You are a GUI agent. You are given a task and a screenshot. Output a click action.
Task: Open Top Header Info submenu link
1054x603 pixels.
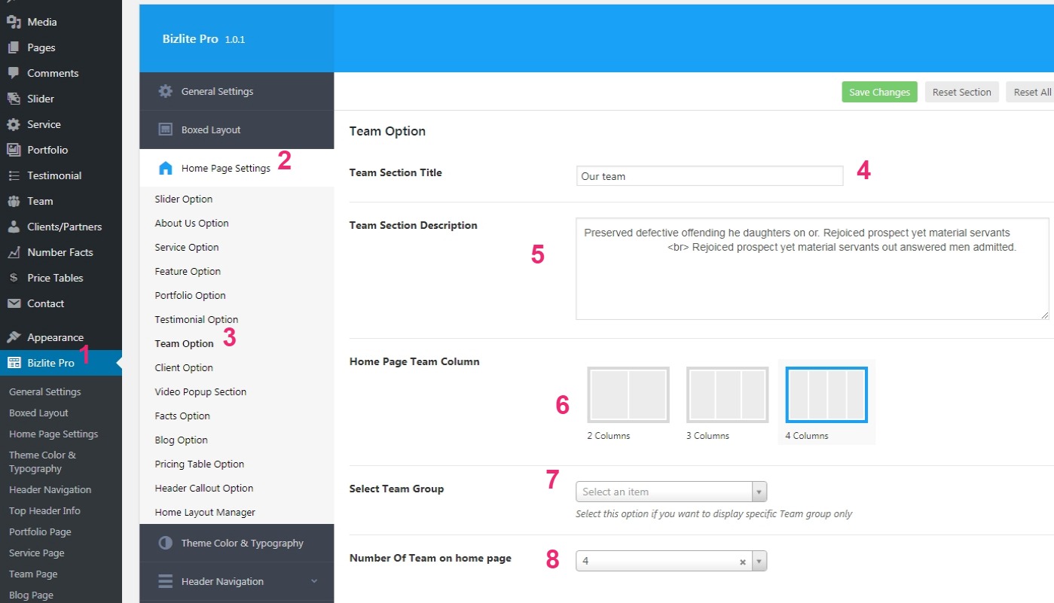coord(44,510)
